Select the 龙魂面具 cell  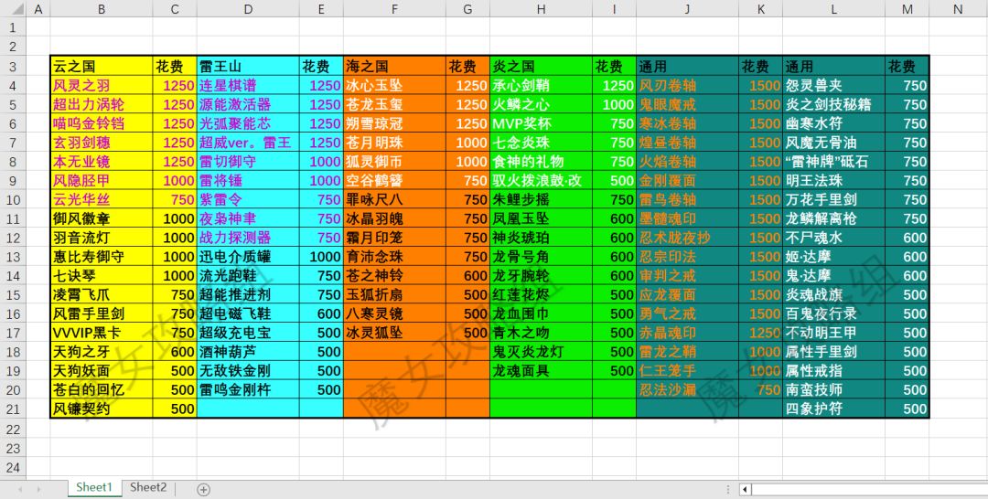(541, 371)
